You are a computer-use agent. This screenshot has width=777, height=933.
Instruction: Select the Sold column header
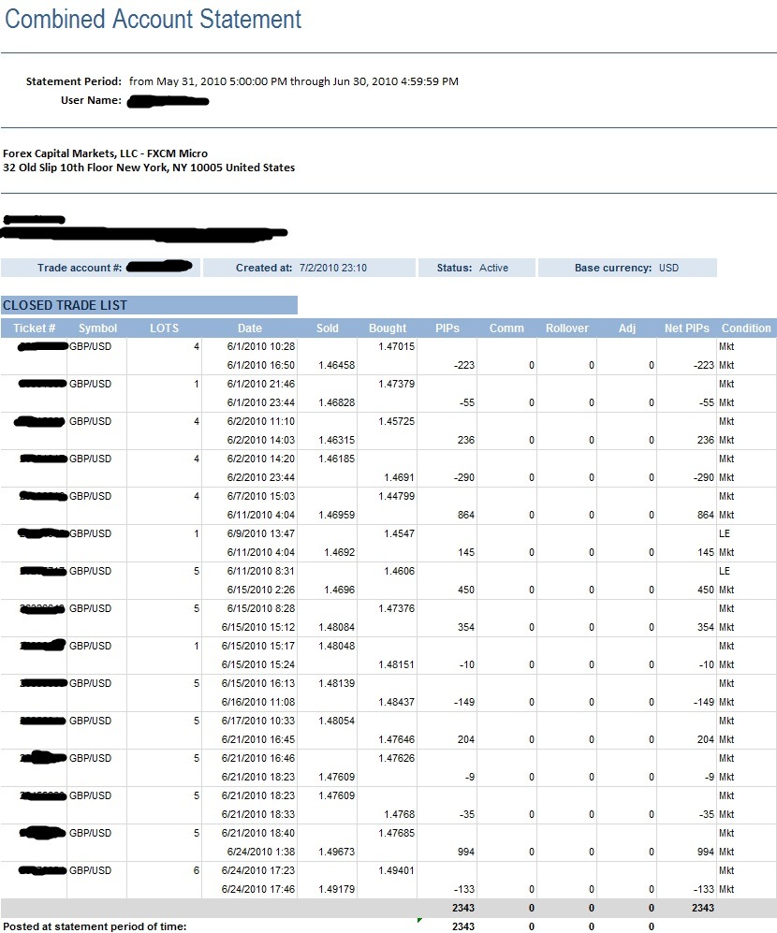click(328, 328)
